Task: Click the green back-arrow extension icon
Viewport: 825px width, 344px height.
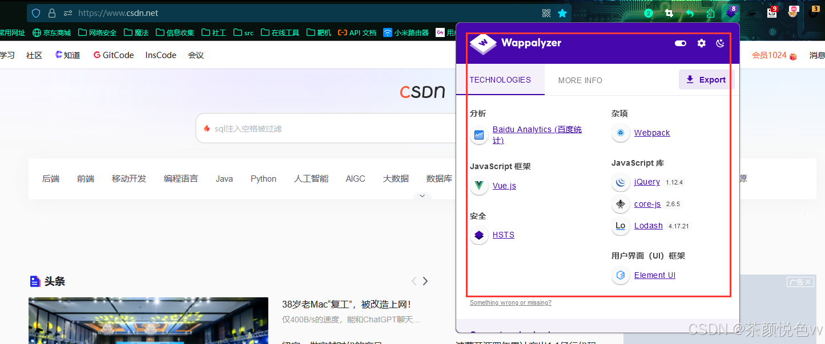Action: [x=690, y=13]
